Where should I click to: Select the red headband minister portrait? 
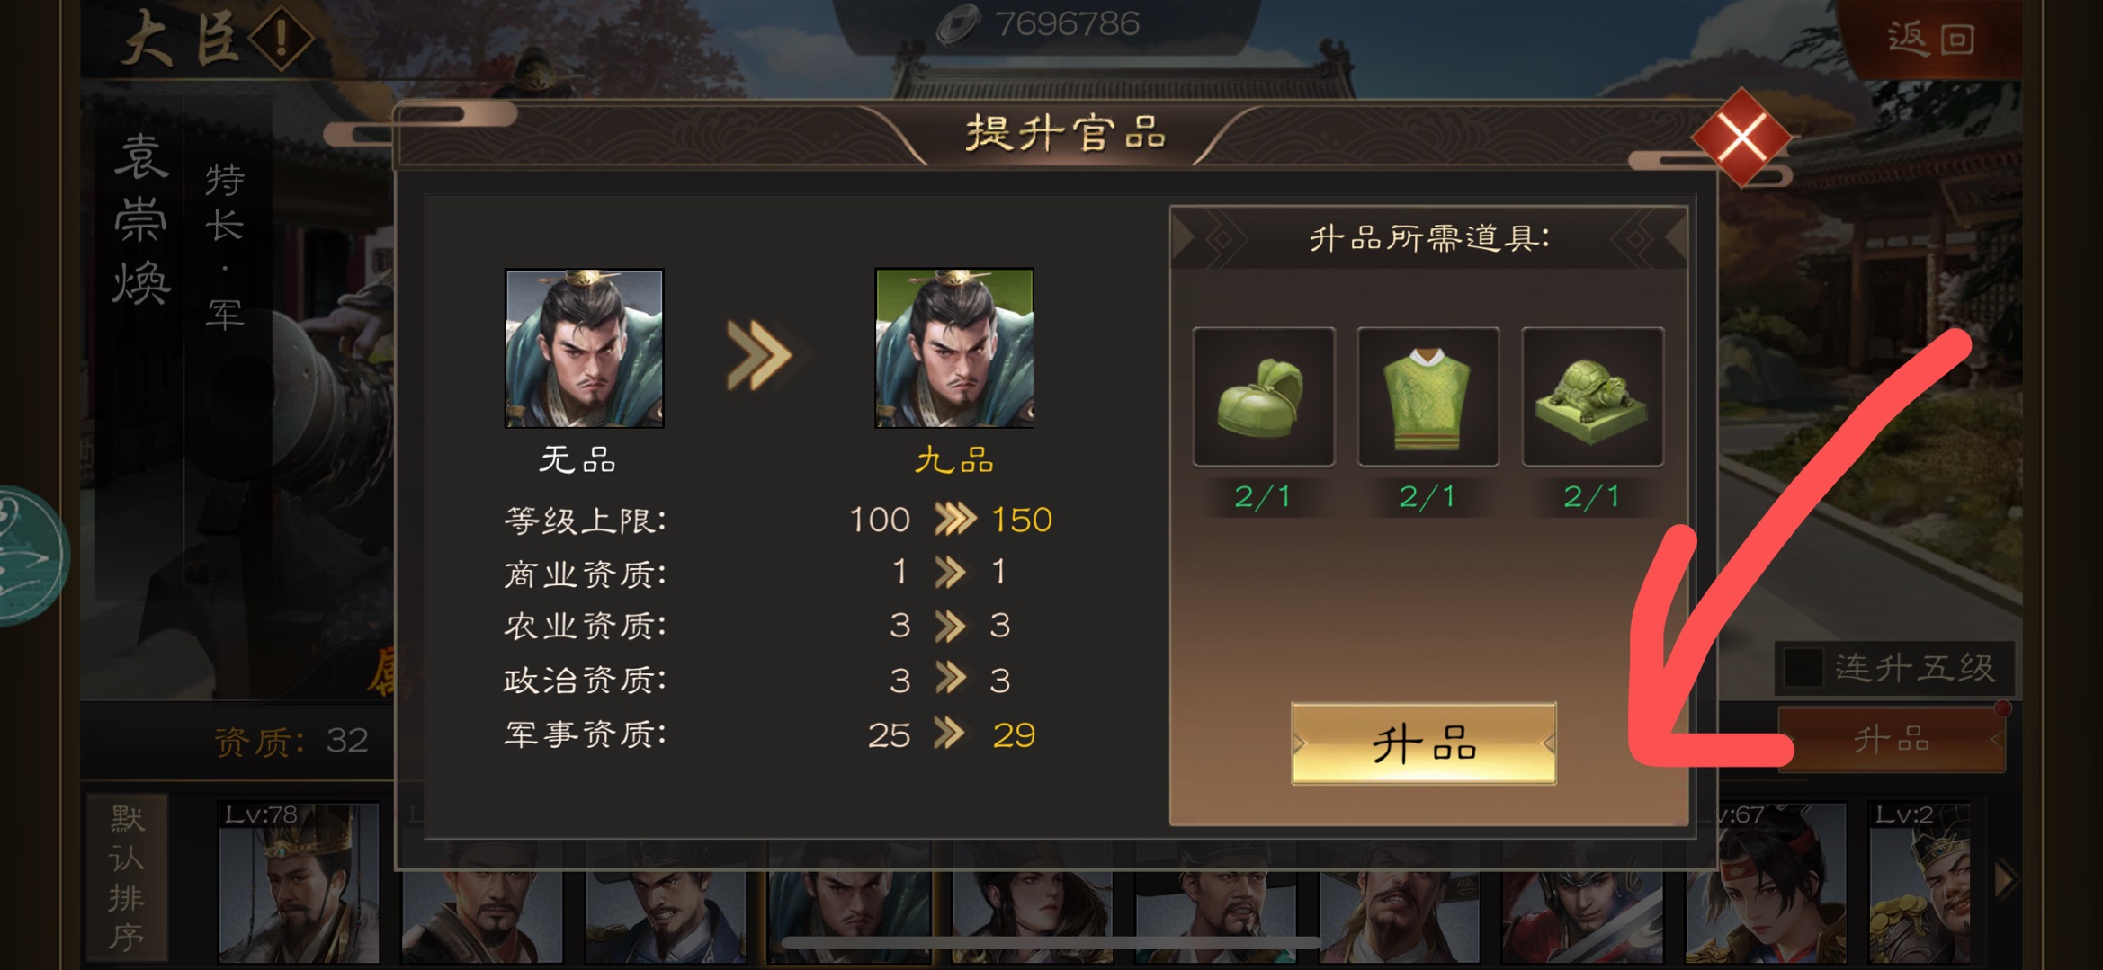1766,882
